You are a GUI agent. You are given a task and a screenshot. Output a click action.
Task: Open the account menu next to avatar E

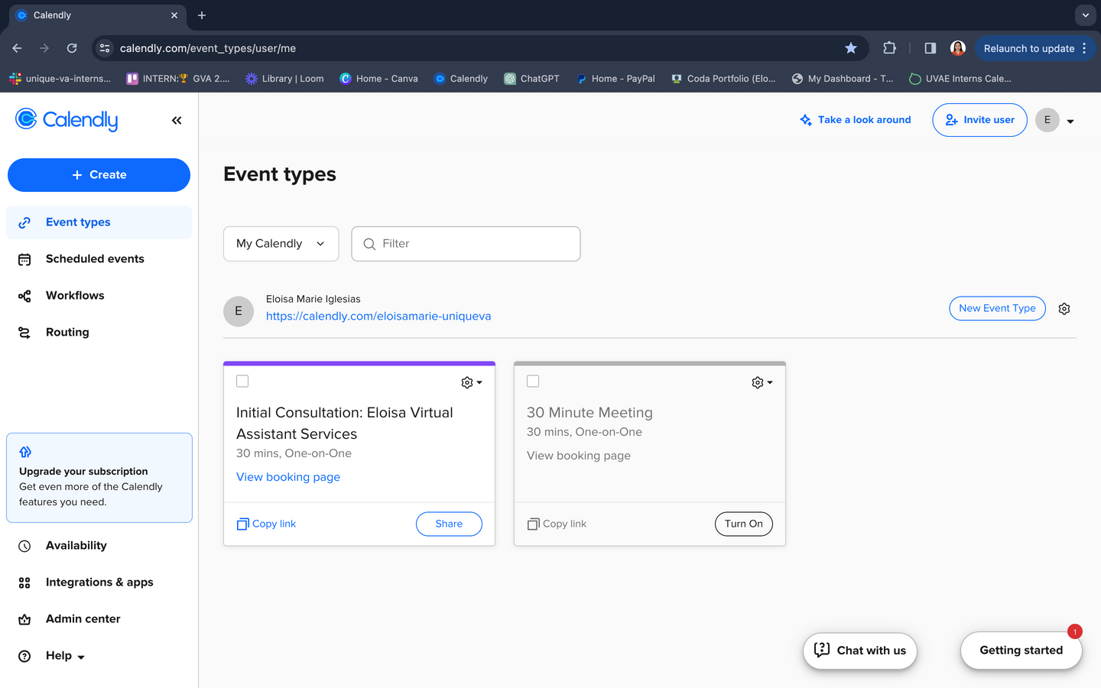(1070, 121)
